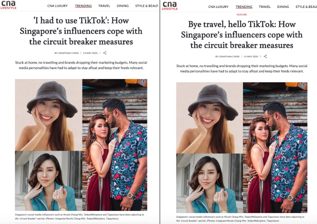Select Trending tab in left navigation bar
This screenshot has height=224, width=317.
(x=83, y=6)
